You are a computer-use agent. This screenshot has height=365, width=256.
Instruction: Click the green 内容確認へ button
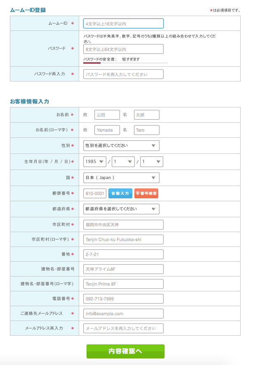point(125,351)
